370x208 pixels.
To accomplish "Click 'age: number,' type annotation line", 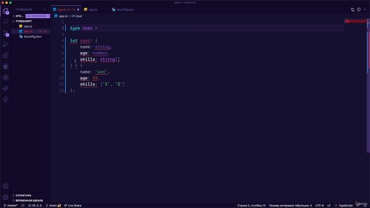I will (95, 53).
